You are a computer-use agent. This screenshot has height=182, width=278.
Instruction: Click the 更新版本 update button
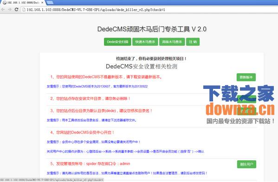click(x=246, y=77)
